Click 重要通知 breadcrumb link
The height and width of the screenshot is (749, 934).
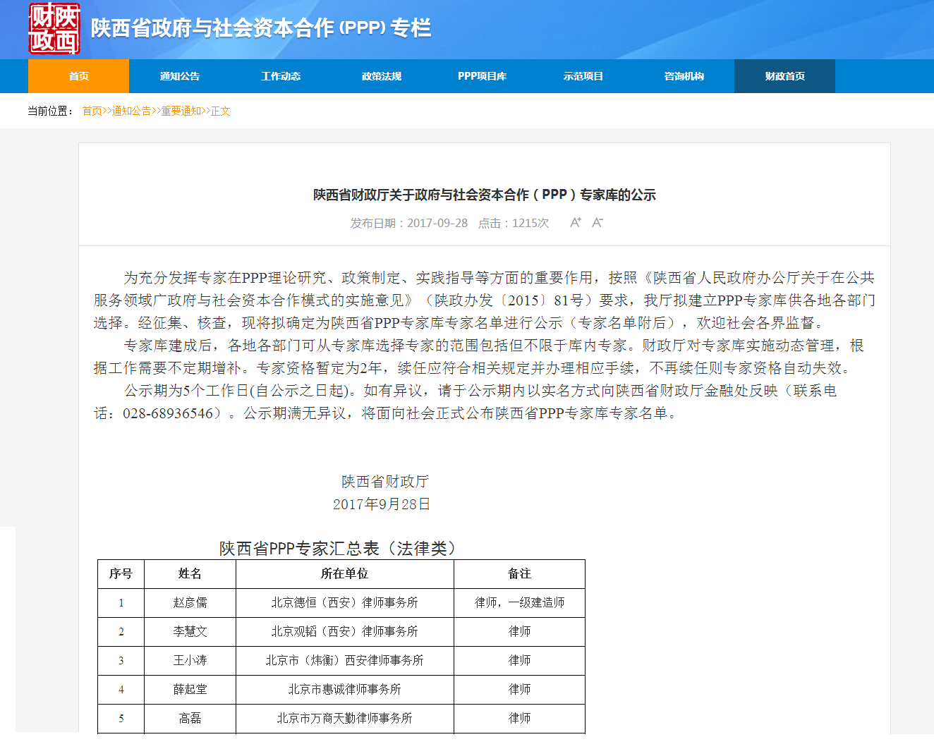[181, 111]
